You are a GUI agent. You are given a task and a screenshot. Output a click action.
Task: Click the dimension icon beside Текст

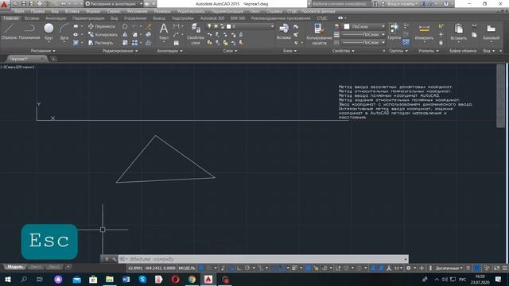177,26
